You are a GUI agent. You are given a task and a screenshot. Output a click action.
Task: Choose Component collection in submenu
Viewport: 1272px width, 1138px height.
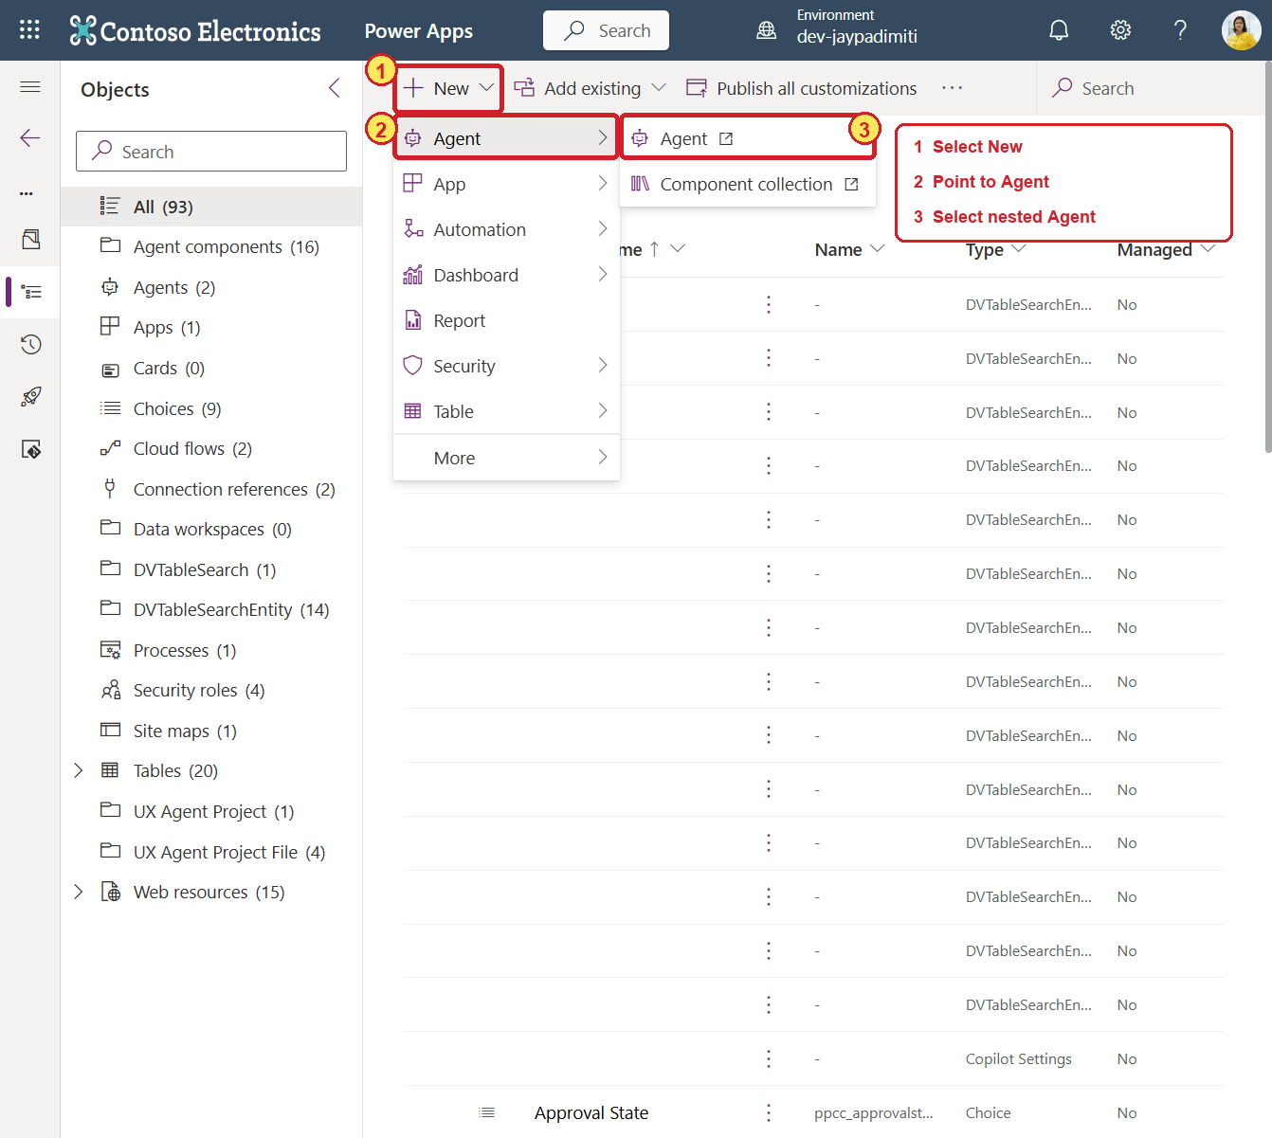pos(747,184)
